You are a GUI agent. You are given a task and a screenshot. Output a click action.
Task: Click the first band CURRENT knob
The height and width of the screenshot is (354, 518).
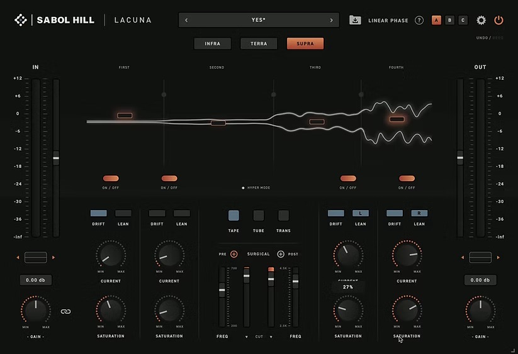[111, 255]
